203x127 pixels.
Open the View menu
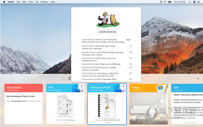pos(31,2)
